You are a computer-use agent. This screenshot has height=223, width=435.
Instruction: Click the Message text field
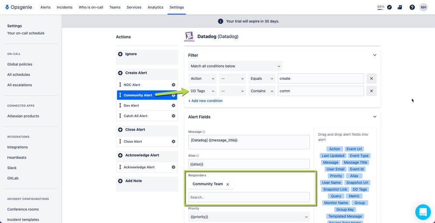coord(249,142)
